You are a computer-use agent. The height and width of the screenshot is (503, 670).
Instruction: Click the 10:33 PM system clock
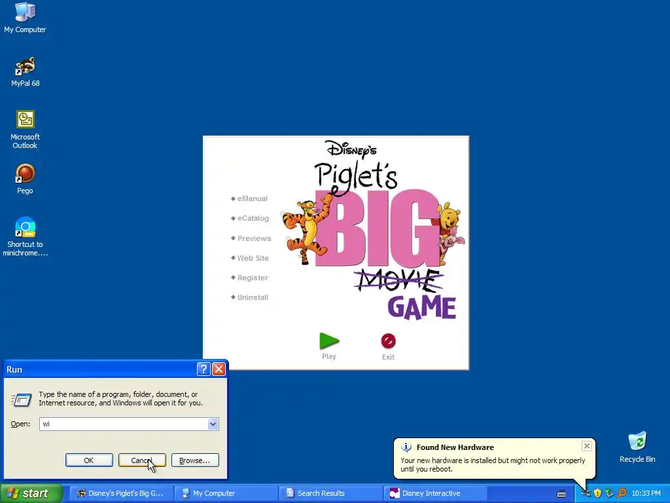click(646, 493)
